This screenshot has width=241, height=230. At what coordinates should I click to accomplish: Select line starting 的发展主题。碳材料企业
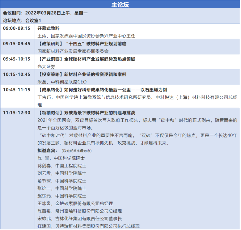point(103,143)
